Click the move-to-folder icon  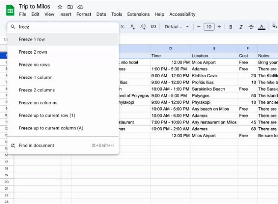point(70,7)
